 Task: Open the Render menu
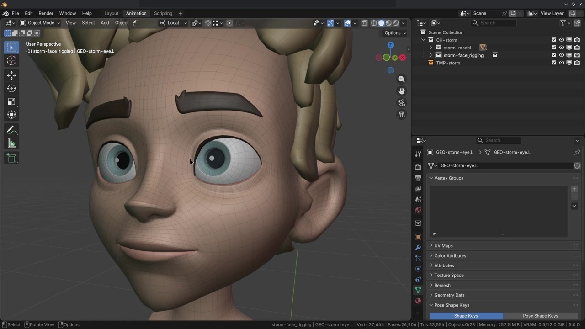tap(46, 13)
